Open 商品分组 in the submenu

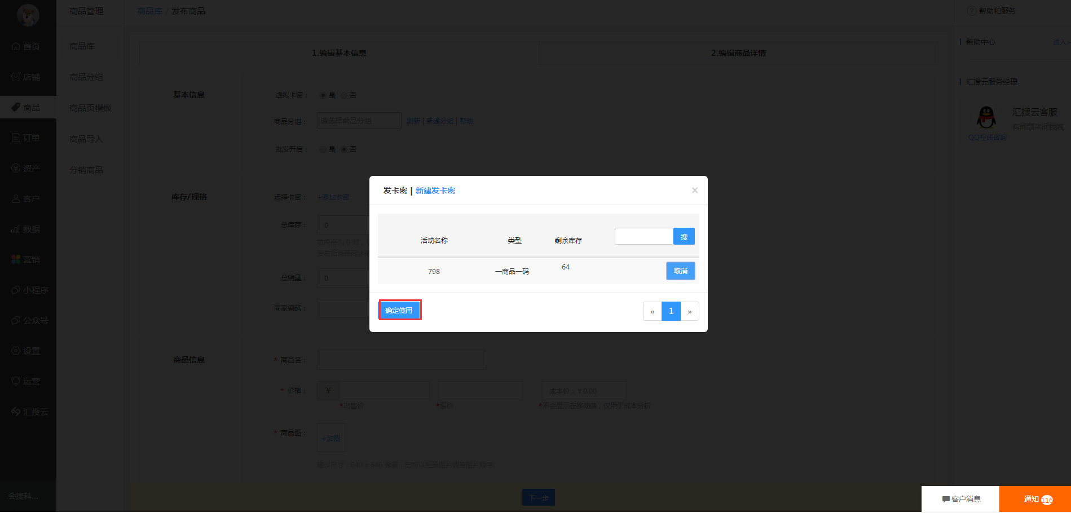click(x=86, y=77)
